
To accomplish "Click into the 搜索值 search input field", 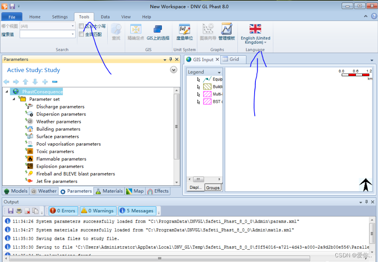I will click(x=45, y=34).
